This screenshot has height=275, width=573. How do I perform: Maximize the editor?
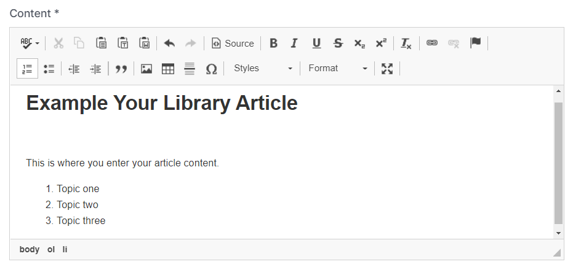coord(387,69)
